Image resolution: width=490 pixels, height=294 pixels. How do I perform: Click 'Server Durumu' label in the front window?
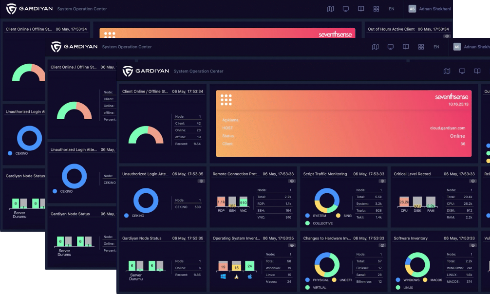(x=136, y=277)
